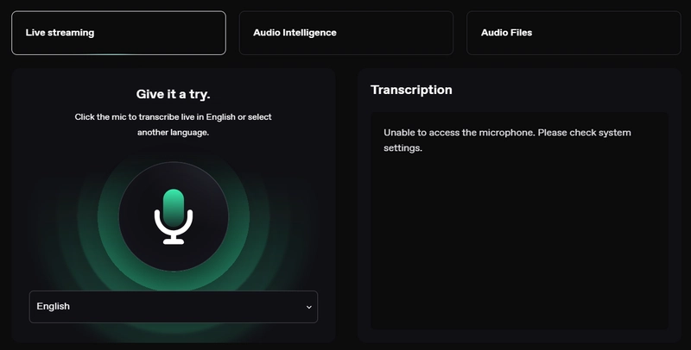
Task: Click the "Live streaming" text label
Action: [x=60, y=33]
